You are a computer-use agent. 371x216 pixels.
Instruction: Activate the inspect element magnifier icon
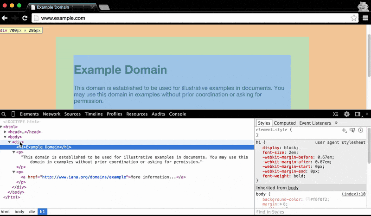coord(4,114)
